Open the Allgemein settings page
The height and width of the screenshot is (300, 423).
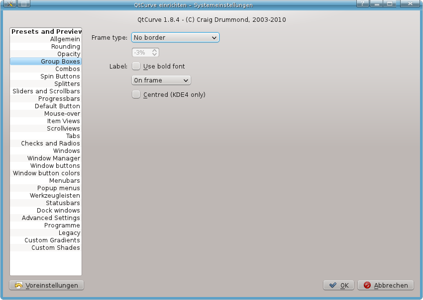46,39
